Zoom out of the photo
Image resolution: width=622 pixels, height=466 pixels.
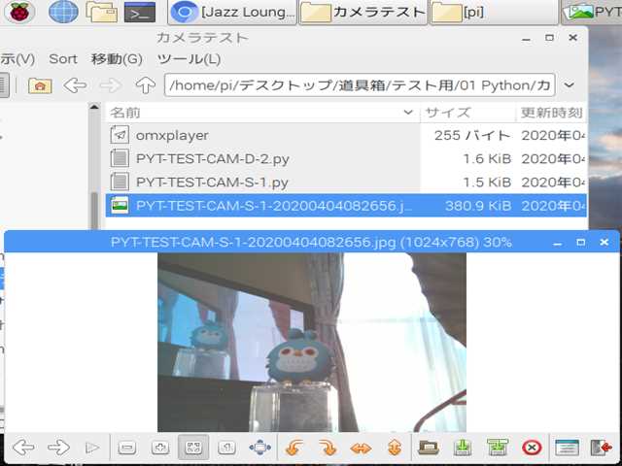[x=126, y=448]
